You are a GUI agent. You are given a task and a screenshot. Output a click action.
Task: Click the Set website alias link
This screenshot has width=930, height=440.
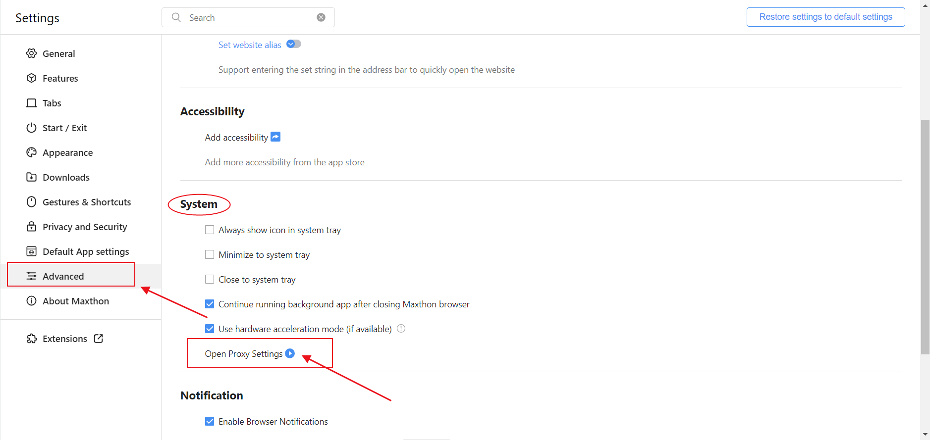[x=250, y=45]
